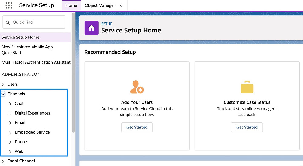Click the sidebar vertical scrollbar
Viewport: 303px width, 166px height.
pos(73,72)
